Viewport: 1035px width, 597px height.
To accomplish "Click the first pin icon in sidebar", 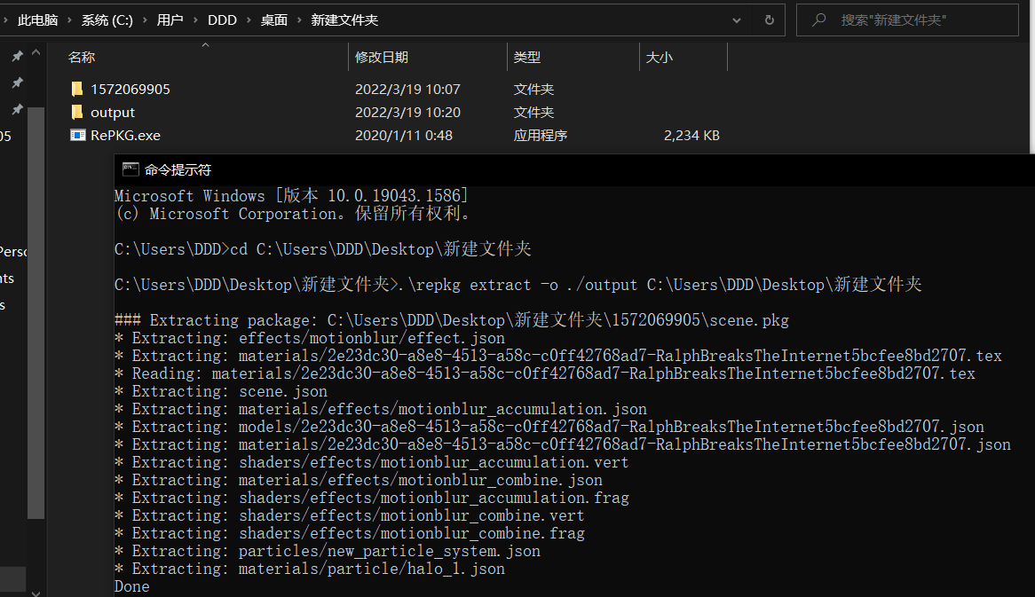I will point(17,57).
